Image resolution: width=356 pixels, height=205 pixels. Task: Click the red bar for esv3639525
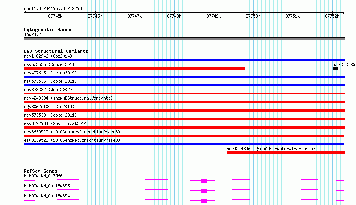click(184, 136)
